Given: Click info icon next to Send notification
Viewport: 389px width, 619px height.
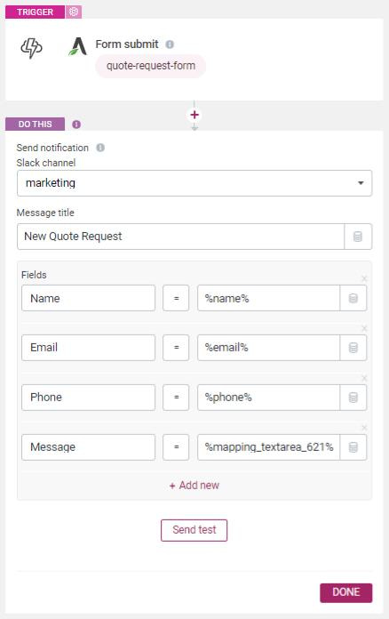Looking at the screenshot, I should coord(100,148).
